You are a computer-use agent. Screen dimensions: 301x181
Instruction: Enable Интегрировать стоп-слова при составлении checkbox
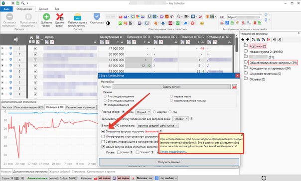point(103,137)
